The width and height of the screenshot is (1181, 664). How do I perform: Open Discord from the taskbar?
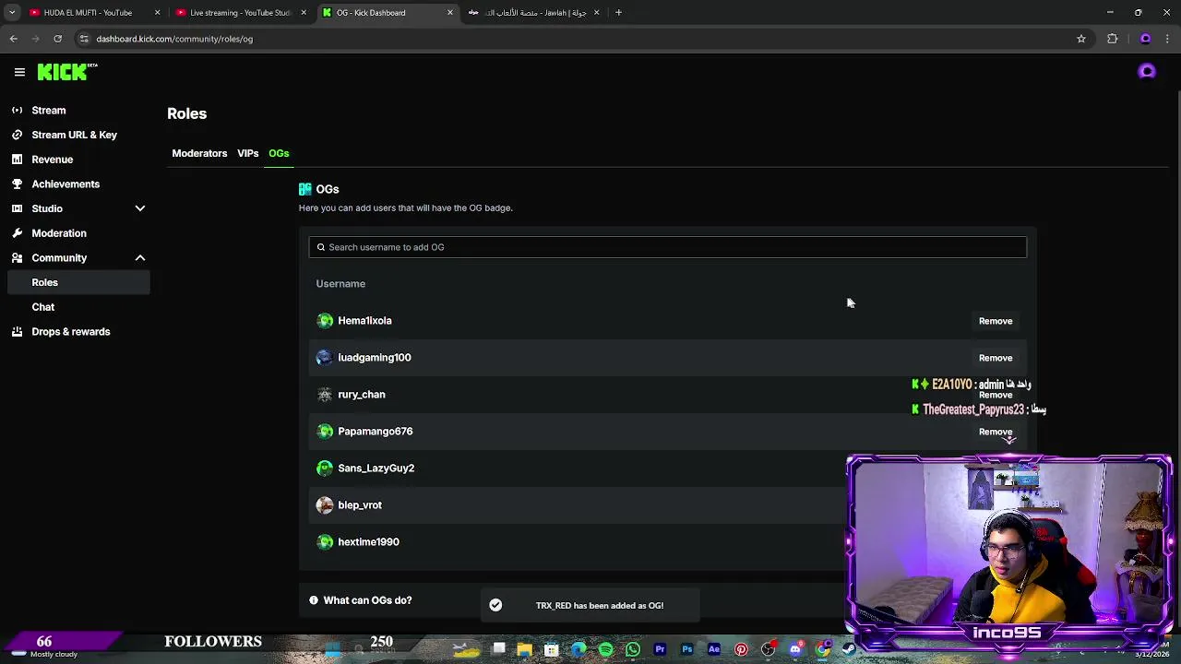click(795, 649)
